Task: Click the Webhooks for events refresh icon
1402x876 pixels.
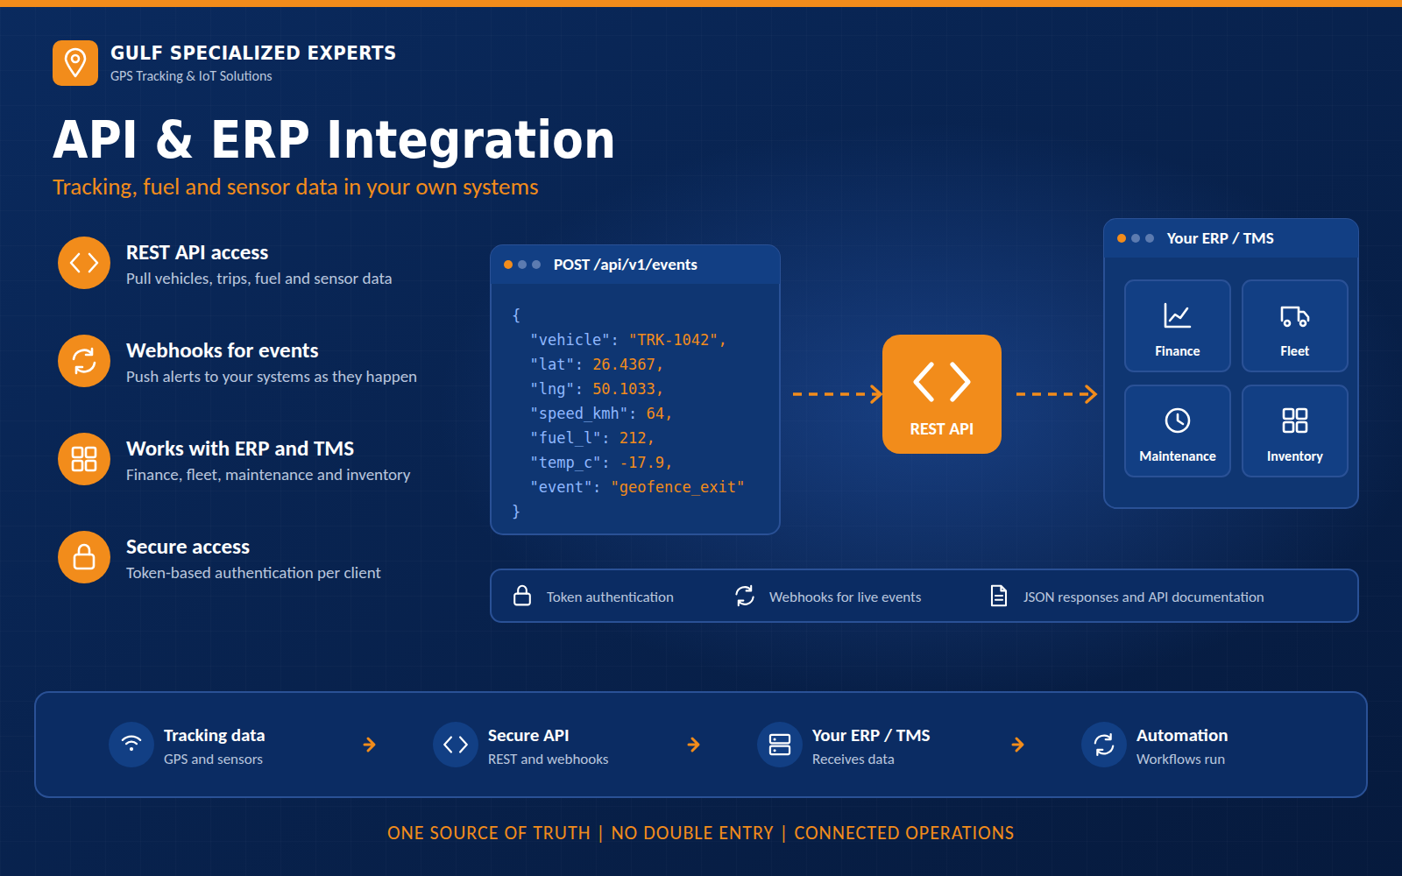Action: click(84, 361)
